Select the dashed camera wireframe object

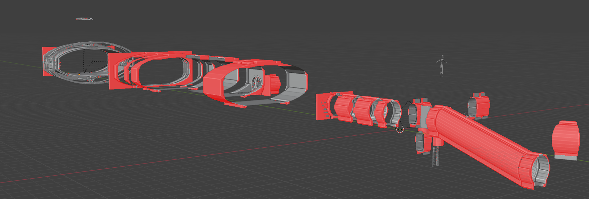pos(90,62)
